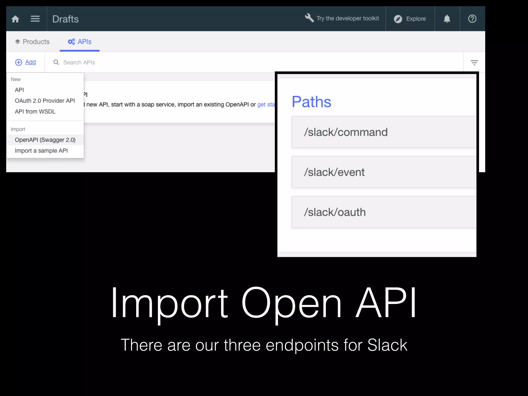Expand the /slack/oauth path
The height and width of the screenshot is (396, 528).
tap(384, 212)
